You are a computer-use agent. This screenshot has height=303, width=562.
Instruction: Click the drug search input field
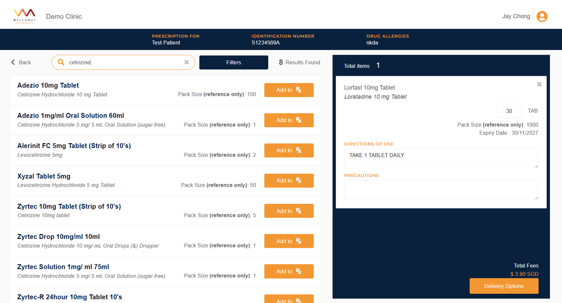click(123, 62)
